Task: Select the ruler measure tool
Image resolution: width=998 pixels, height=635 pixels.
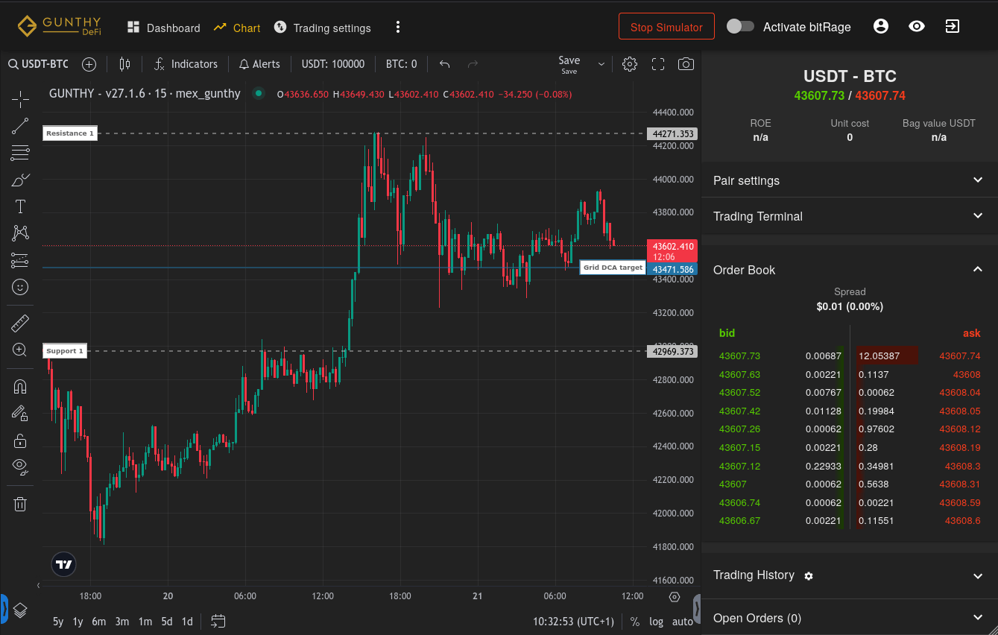Action: pos(20,323)
